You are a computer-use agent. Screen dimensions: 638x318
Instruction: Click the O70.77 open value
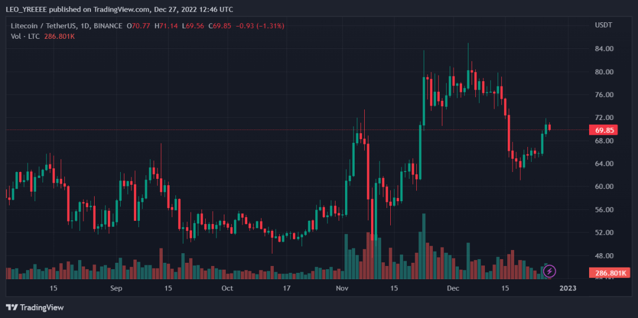tap(138, 25)
